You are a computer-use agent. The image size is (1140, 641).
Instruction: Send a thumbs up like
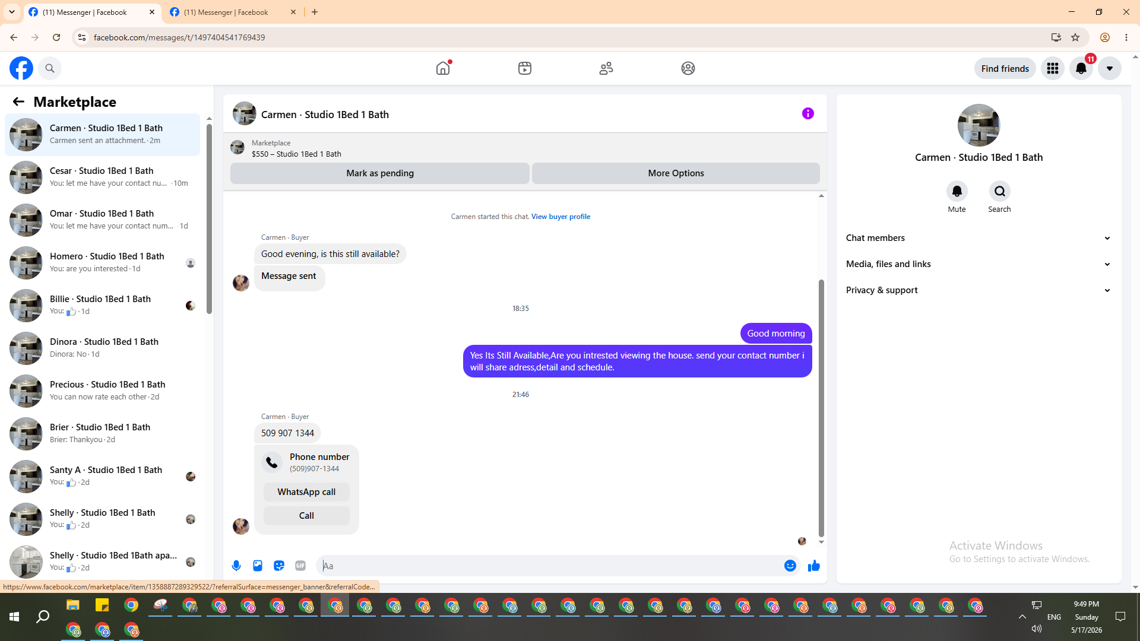point(814,566)
